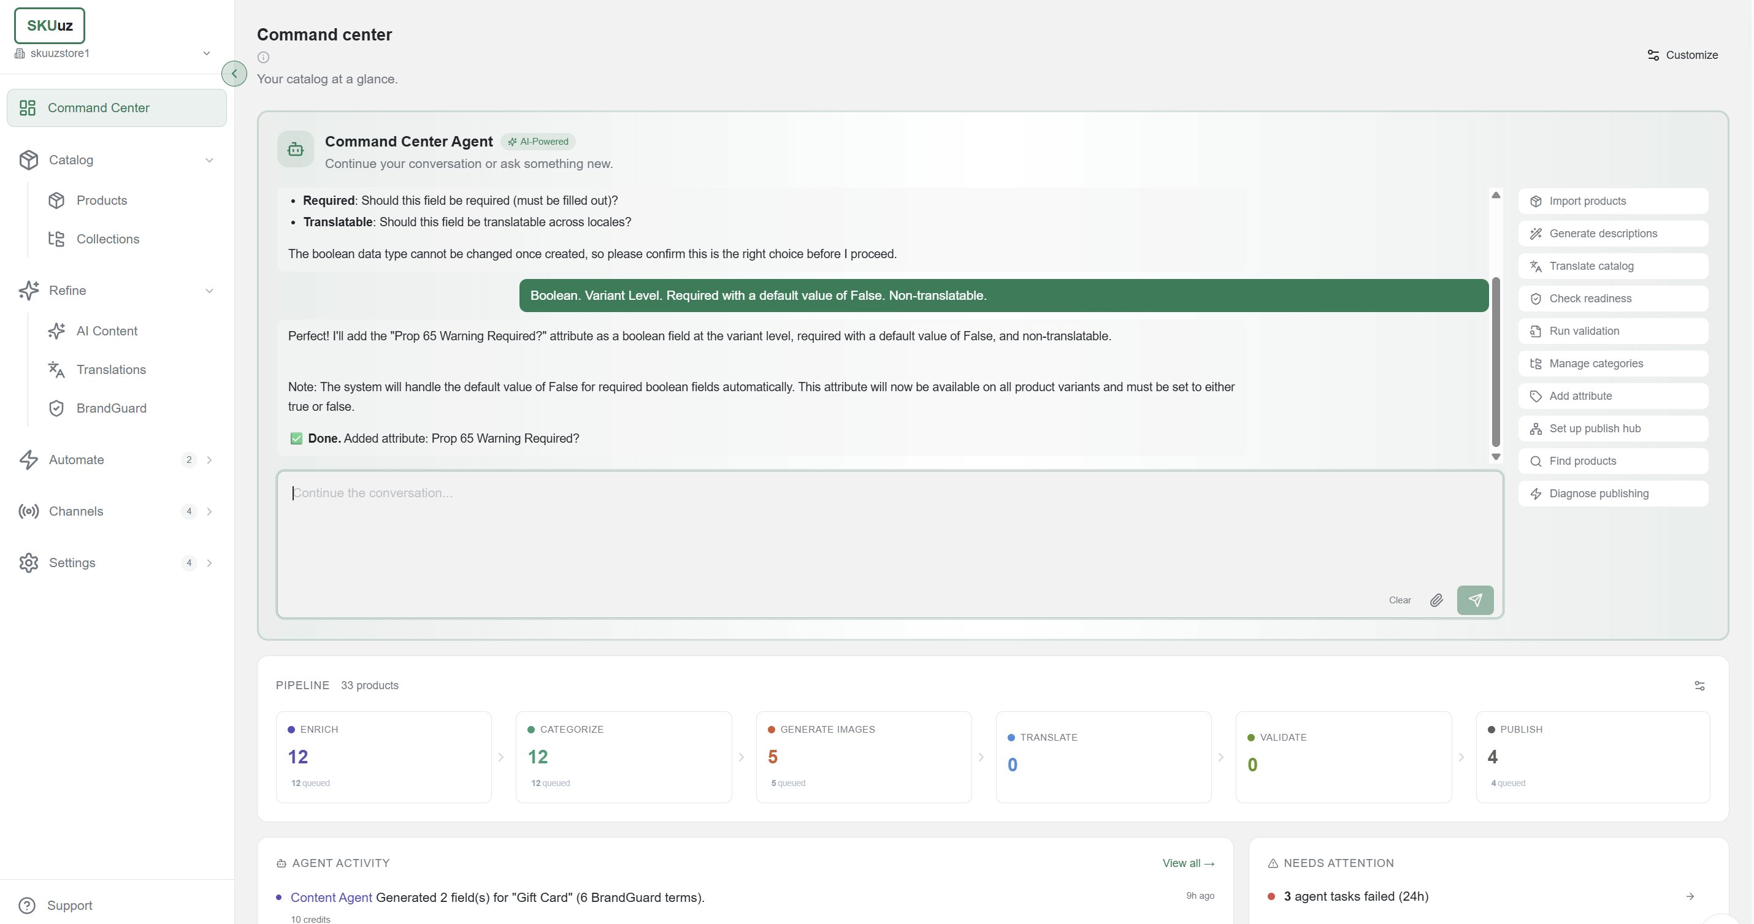Open the Enrich pipeline card

click(x=383, y=757)
